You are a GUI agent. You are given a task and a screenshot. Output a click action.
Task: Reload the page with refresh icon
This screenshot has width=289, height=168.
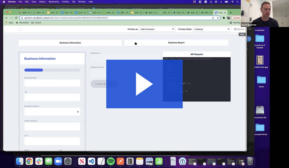pos(16,18)
